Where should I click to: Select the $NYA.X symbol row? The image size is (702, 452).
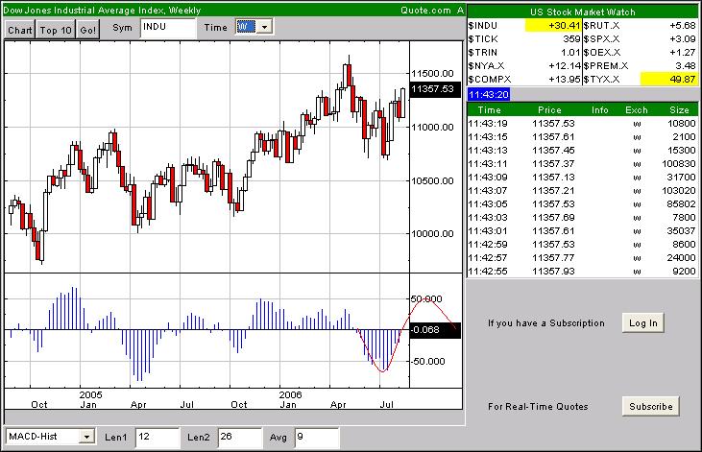[486, 66]
